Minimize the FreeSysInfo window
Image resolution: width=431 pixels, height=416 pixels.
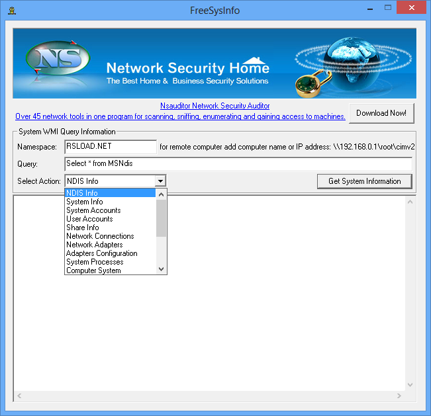370,8
